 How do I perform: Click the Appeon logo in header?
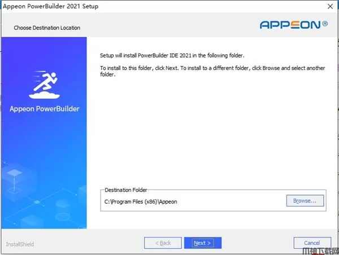pyautogui.click(x=294, y=25)
